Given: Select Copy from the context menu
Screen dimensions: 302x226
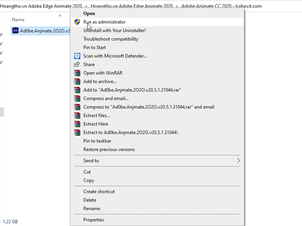Looking at the screenshot, I should click(x=157, y=180).
